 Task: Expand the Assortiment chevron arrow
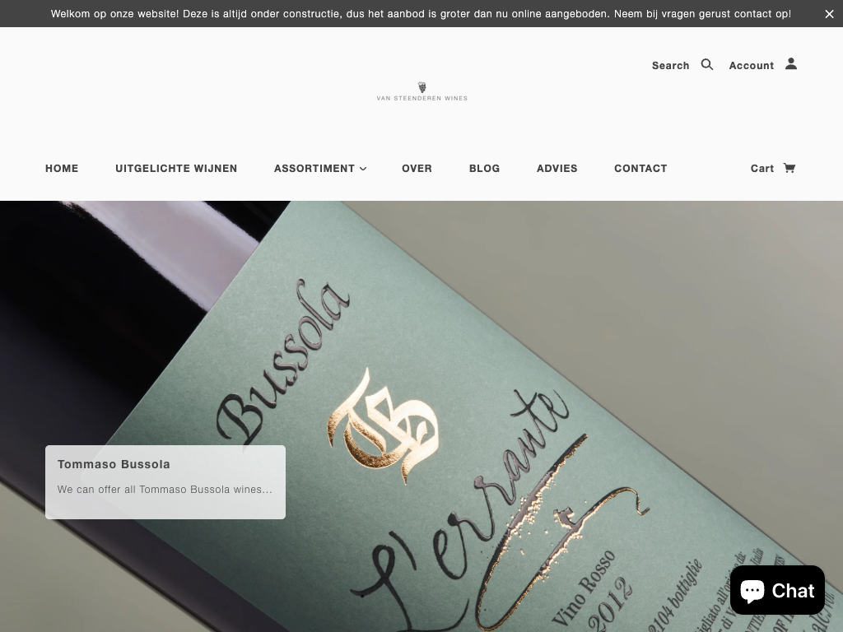(363, 169)
